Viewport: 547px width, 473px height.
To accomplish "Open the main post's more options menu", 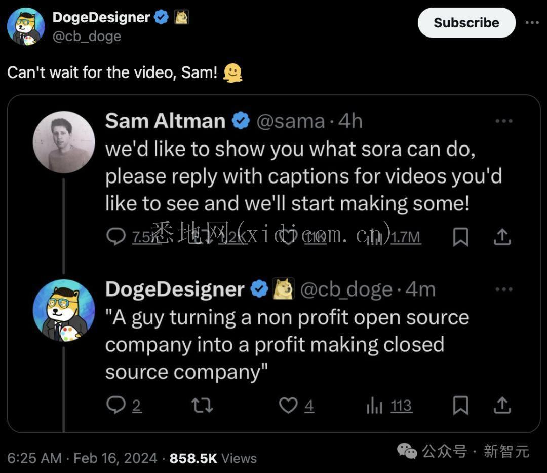I will [x=532, y=23].
